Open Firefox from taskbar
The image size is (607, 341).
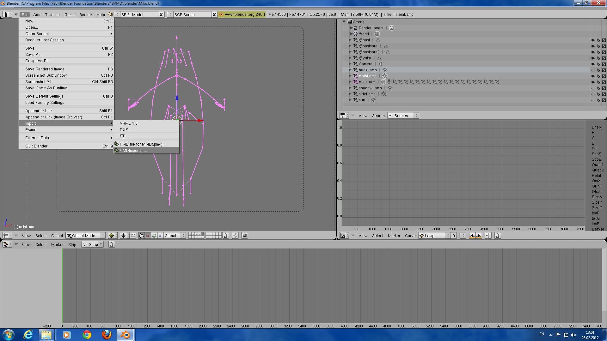tap(107, 335)
